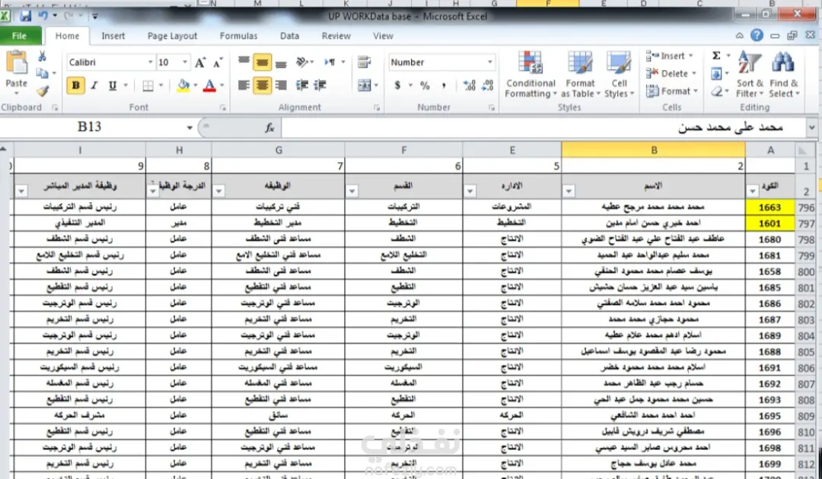This screenshot has height=479, width=822.
Task: Open filter dropdown for الاداره column
Action: coord(470,192)
